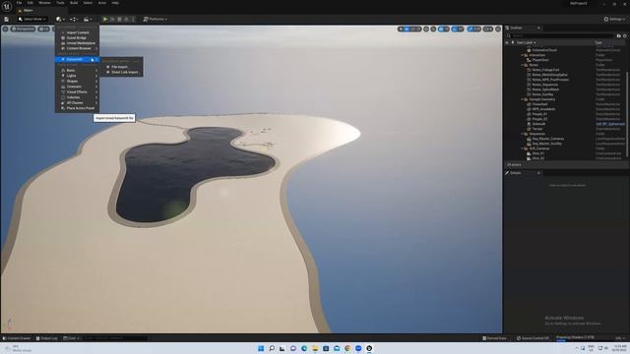Image resolution: width=630 pixels, height=354 pixels.
Task: Collapse the Notes folder in Outliner
Action: coord(523,65)
